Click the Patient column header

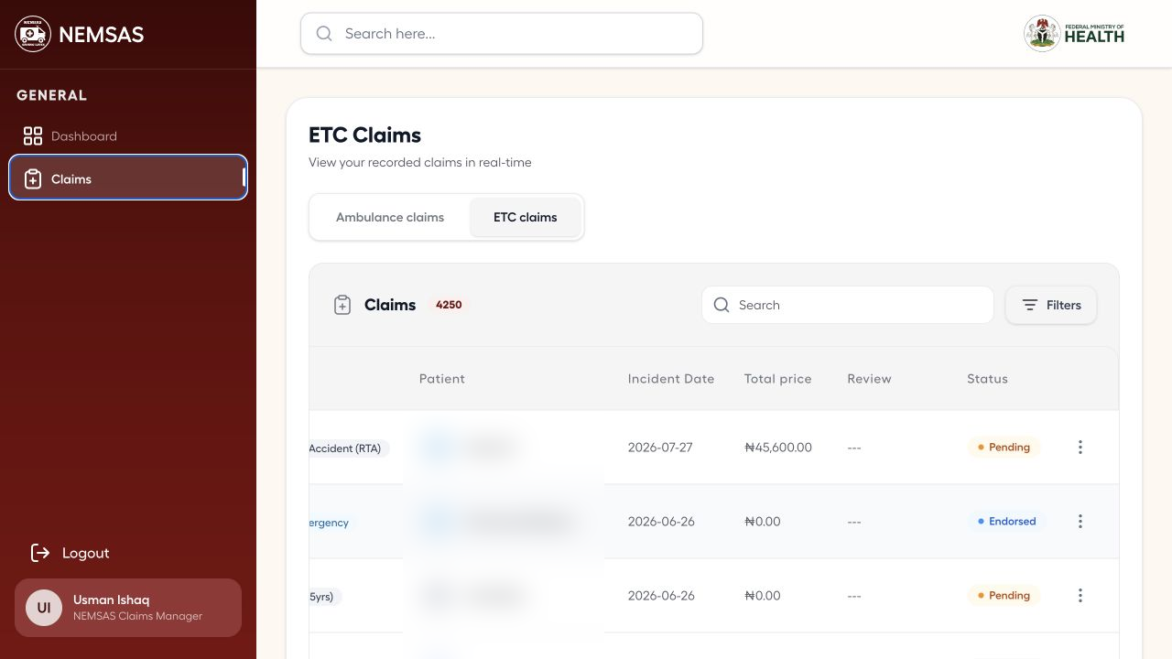point(442,379)
